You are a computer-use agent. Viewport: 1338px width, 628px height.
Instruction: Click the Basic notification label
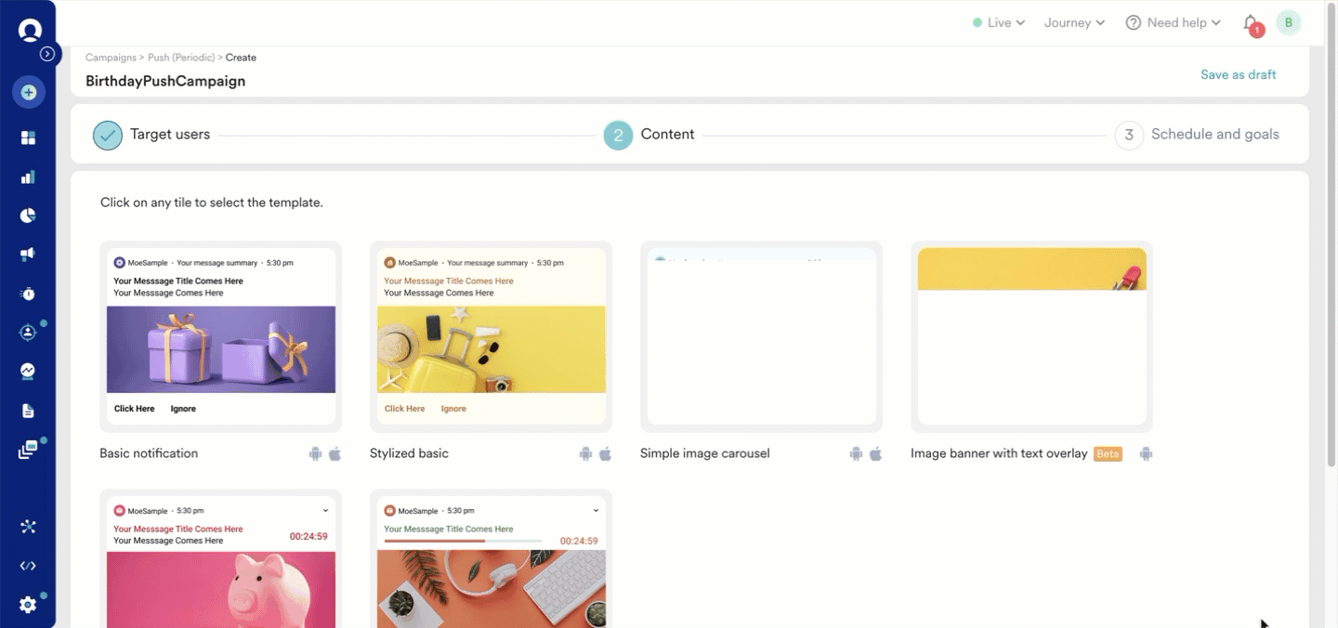click(x=149, y=454)
